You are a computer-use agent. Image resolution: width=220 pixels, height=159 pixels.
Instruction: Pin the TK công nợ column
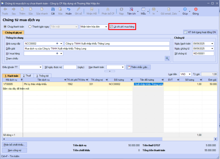point(107,80)
